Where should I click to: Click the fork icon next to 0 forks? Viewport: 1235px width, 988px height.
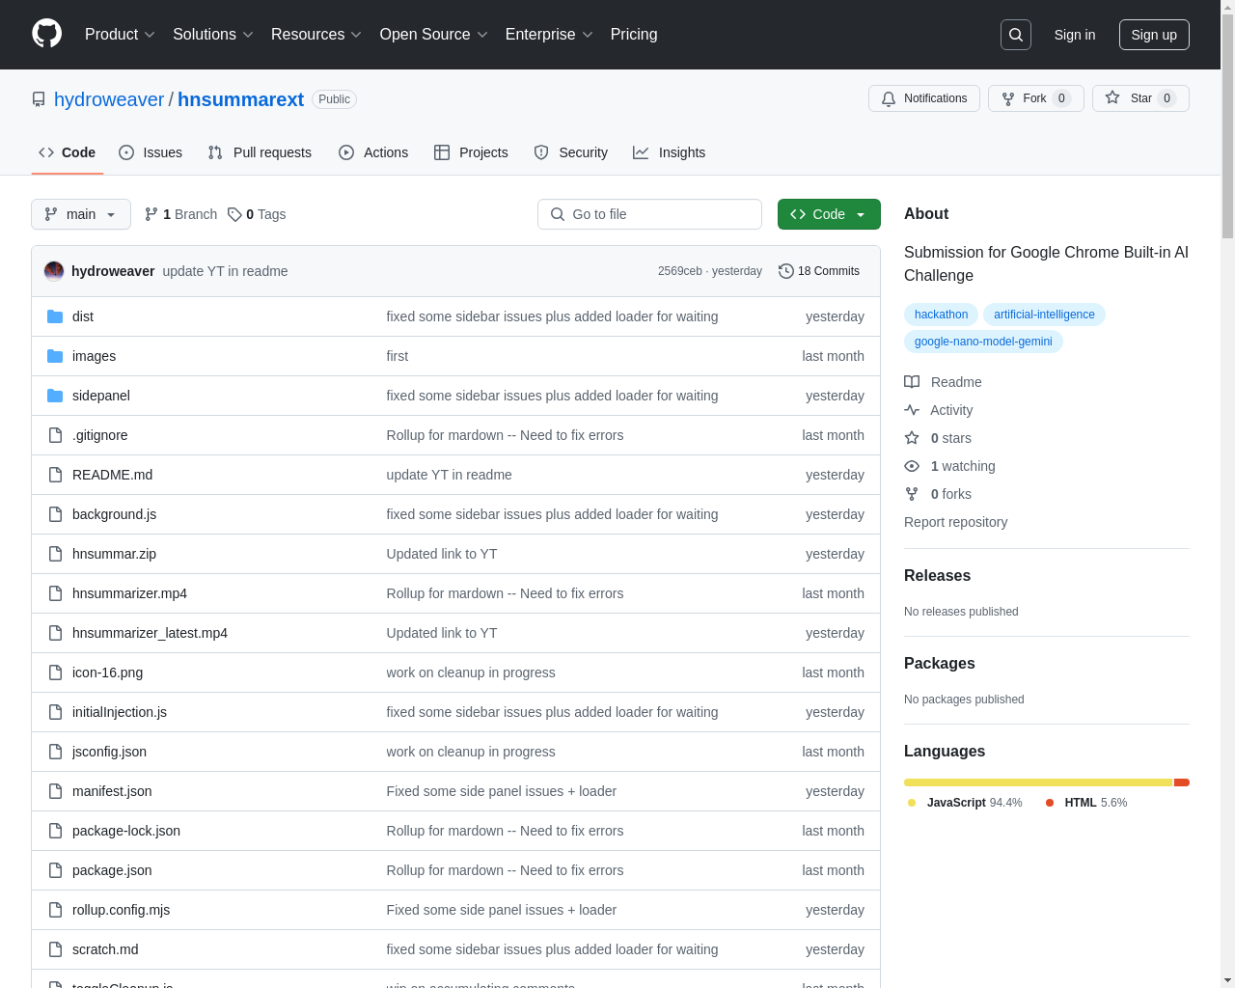coord(912,494)
